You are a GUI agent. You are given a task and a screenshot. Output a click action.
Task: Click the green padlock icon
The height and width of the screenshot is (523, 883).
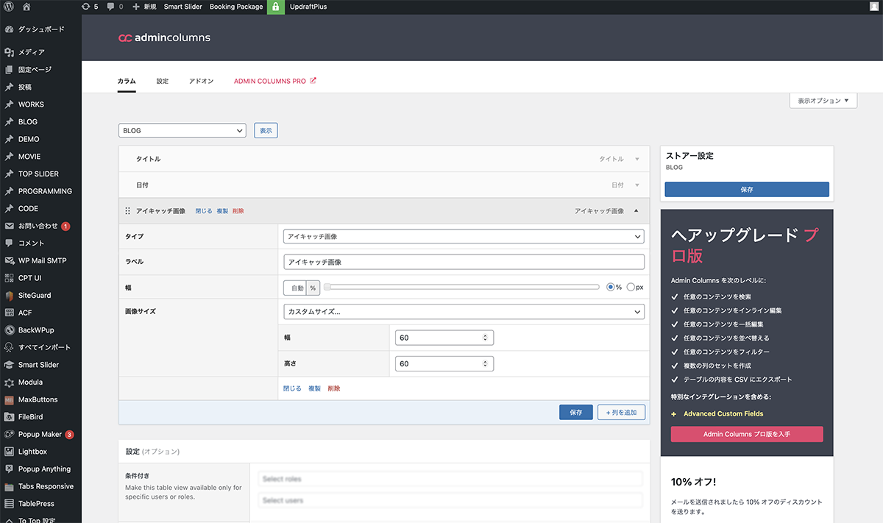tap(276, 7)
